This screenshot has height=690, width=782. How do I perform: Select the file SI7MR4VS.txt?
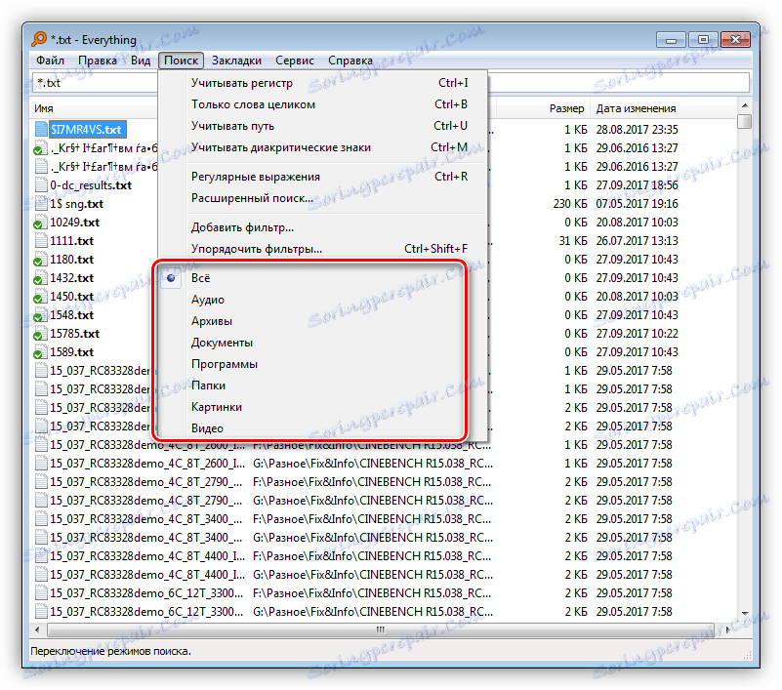pyautogui.click(x=86, y=130)
